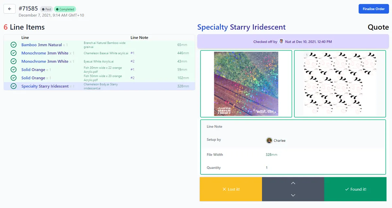Viewport: 392px width, 208px height.
Task: Toggle check circle for Fish 30mm row
Action: coord(13,70)
